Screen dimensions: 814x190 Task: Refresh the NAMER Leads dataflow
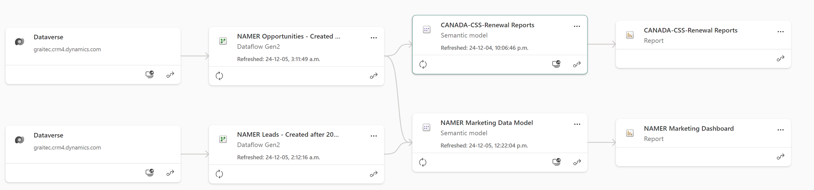point(219,174)
